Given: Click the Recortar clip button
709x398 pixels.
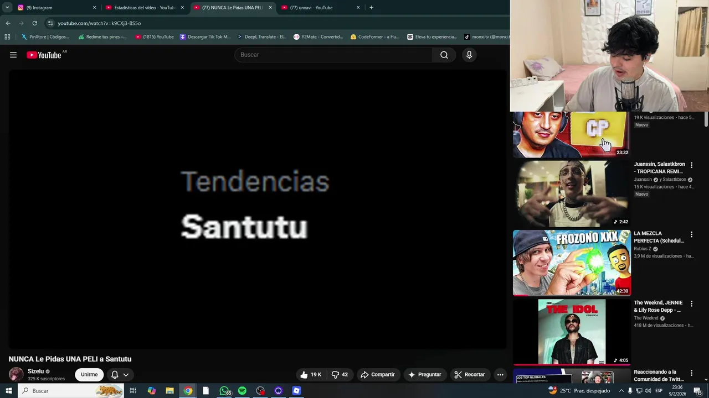Looking at the screenshot, I should pos(470,375).
